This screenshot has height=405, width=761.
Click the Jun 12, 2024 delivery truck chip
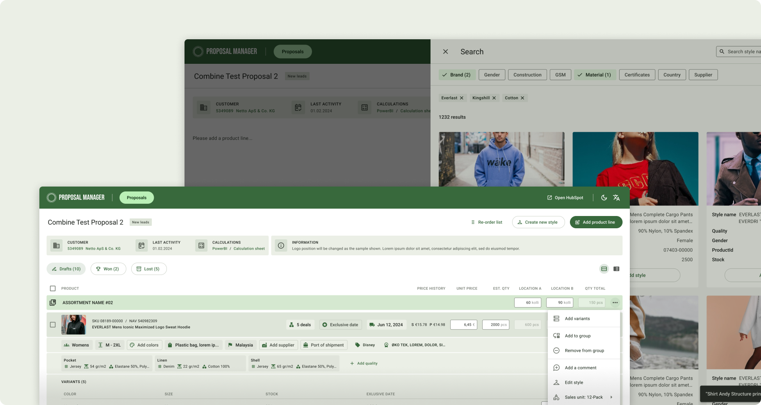[x=386, y=325]
